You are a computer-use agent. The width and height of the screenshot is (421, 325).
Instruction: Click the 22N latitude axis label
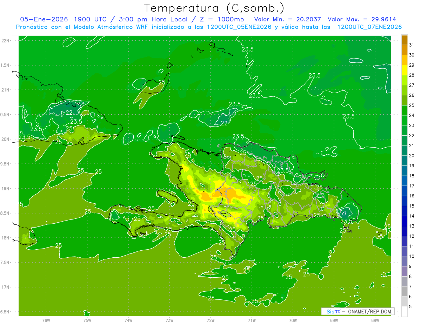(5, 40)
